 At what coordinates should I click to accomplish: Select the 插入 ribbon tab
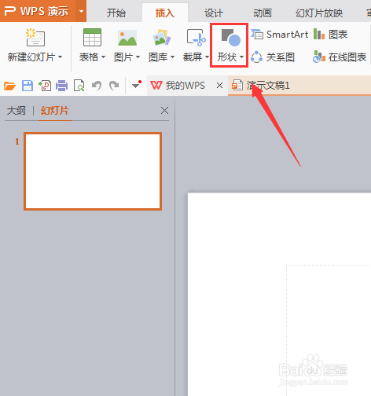click(165, 13)
